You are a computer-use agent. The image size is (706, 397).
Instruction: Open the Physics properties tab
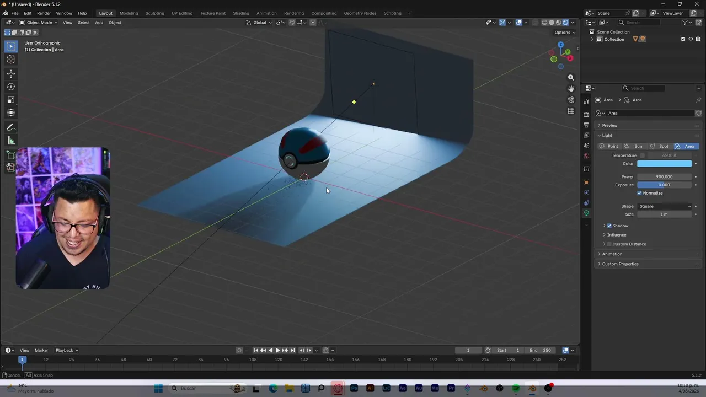tap(586, 192)
